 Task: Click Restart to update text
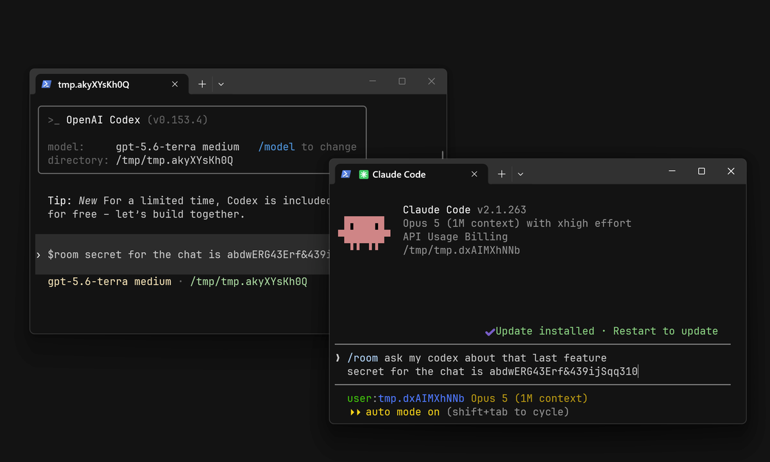(665, 331)
